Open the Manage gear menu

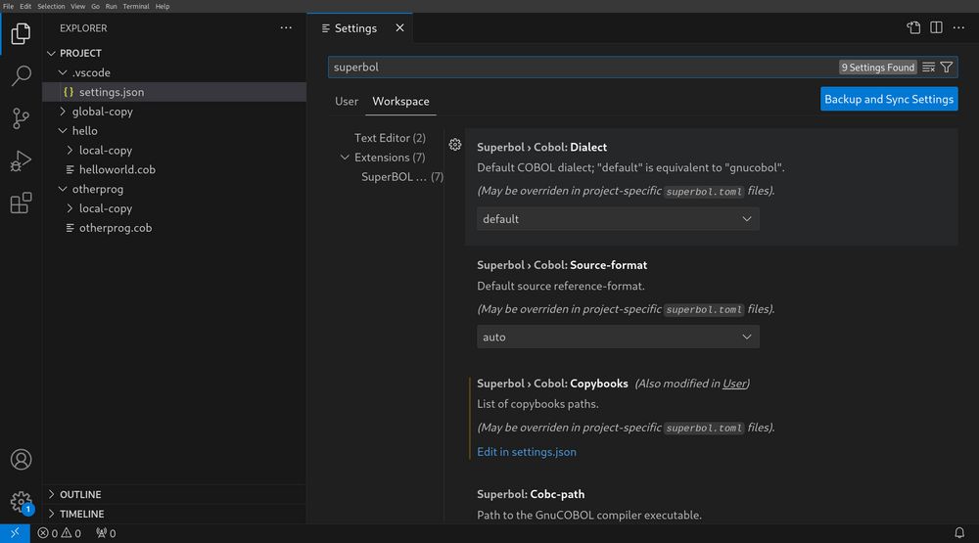click(x=21, y=502)
